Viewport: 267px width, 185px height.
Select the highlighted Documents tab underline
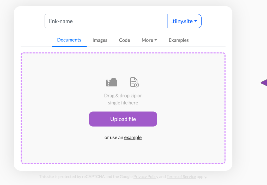pos(69,46)
